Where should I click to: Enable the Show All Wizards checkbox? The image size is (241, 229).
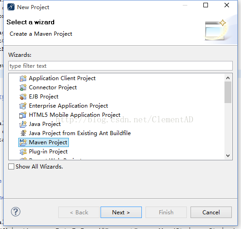pos(11,166)
